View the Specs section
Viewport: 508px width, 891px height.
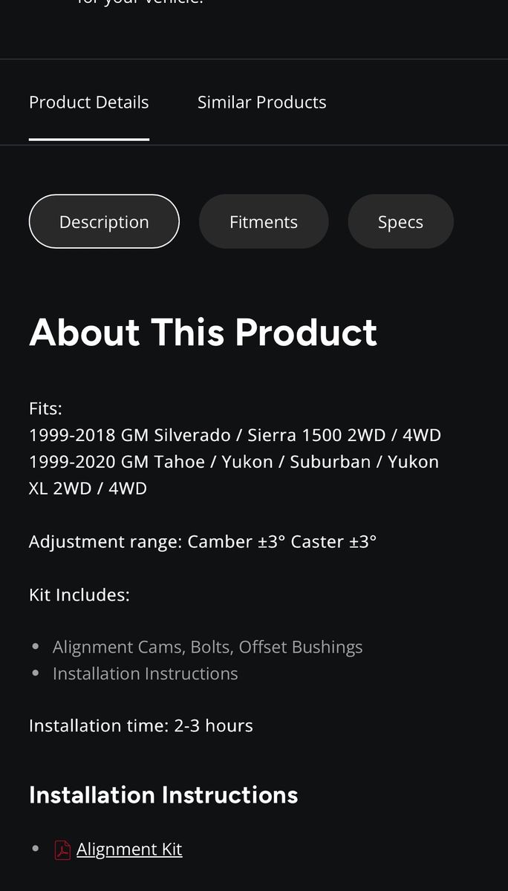tap(400, 222)
